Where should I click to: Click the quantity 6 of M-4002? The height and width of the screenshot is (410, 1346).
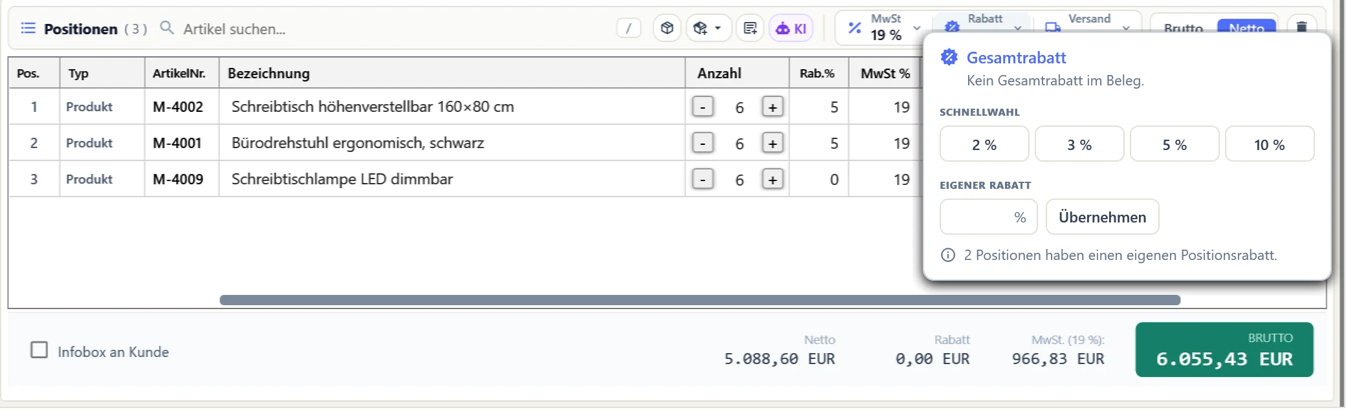tap(739, 107)
